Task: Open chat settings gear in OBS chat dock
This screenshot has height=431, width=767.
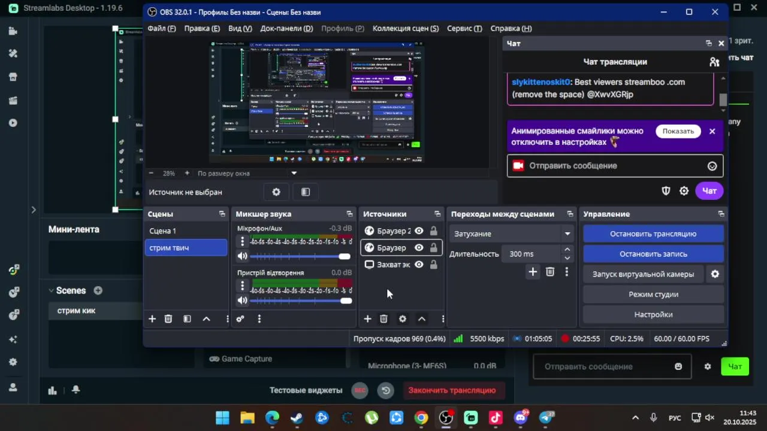Action: tap(684, 191)
